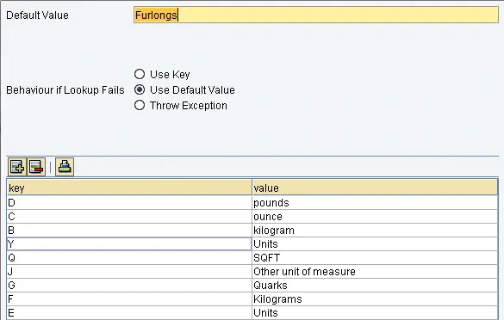
Task: Select the value cell with pounds
Action: point(375,203)
